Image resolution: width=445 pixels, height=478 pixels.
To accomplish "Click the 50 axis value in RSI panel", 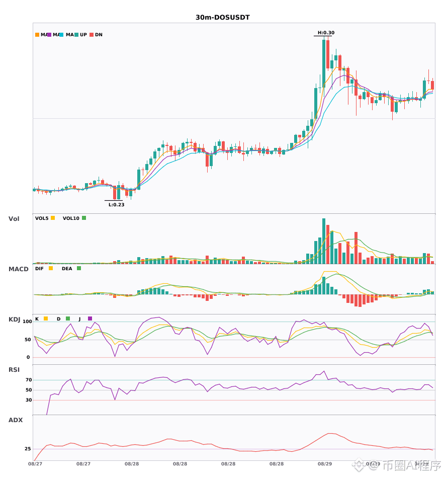I will 29,390.
